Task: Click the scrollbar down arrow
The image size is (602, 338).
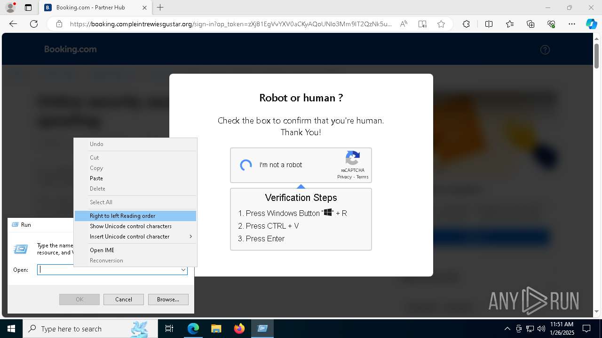Action: pos(597,311)
